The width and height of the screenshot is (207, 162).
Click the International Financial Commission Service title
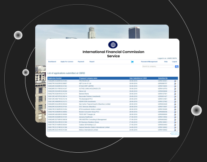(113, 54)
